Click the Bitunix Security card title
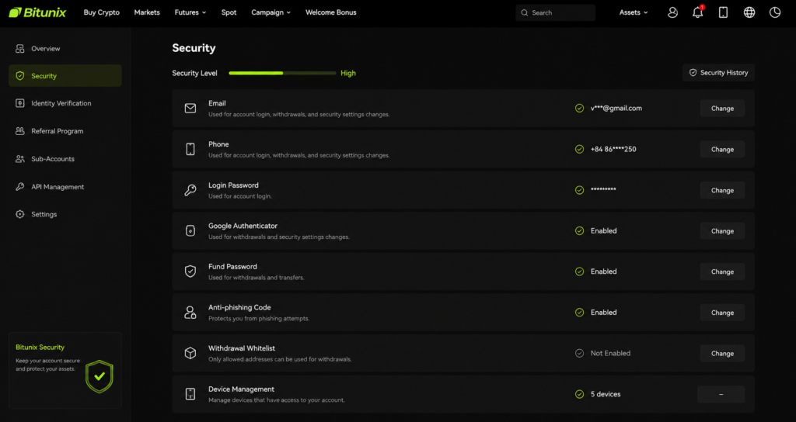 40,348
